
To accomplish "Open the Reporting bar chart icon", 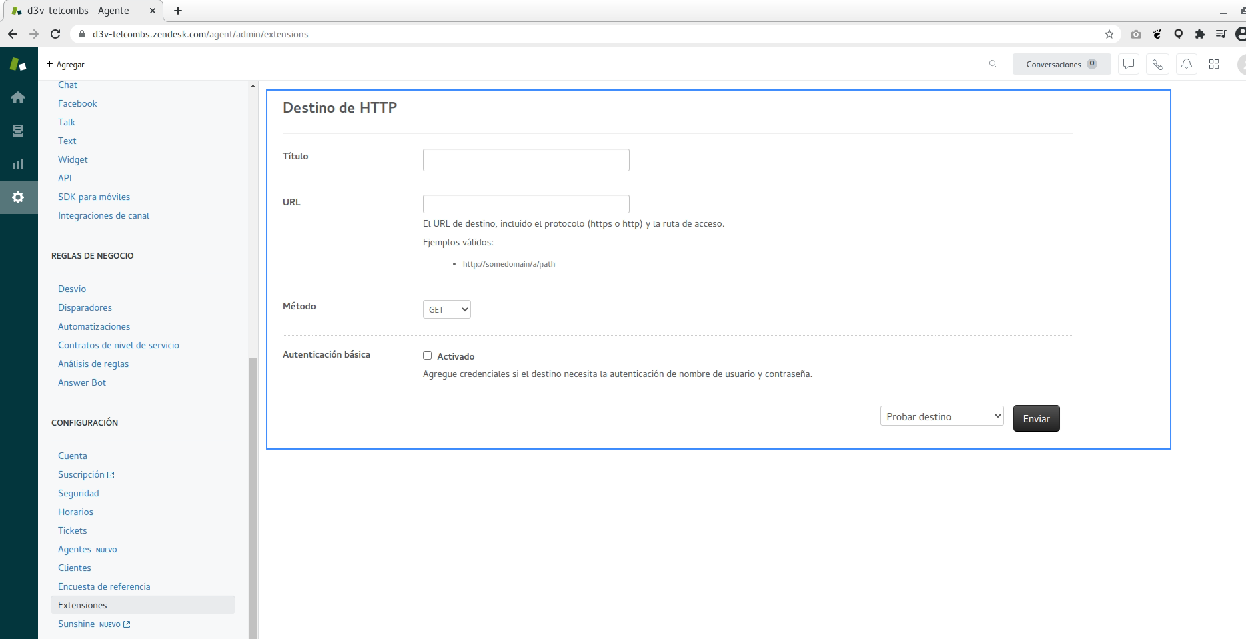I will point(18,164).
